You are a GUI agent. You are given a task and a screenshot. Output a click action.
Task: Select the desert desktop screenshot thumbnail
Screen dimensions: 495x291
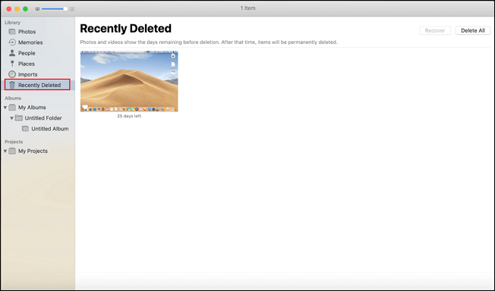pos(129,81)
